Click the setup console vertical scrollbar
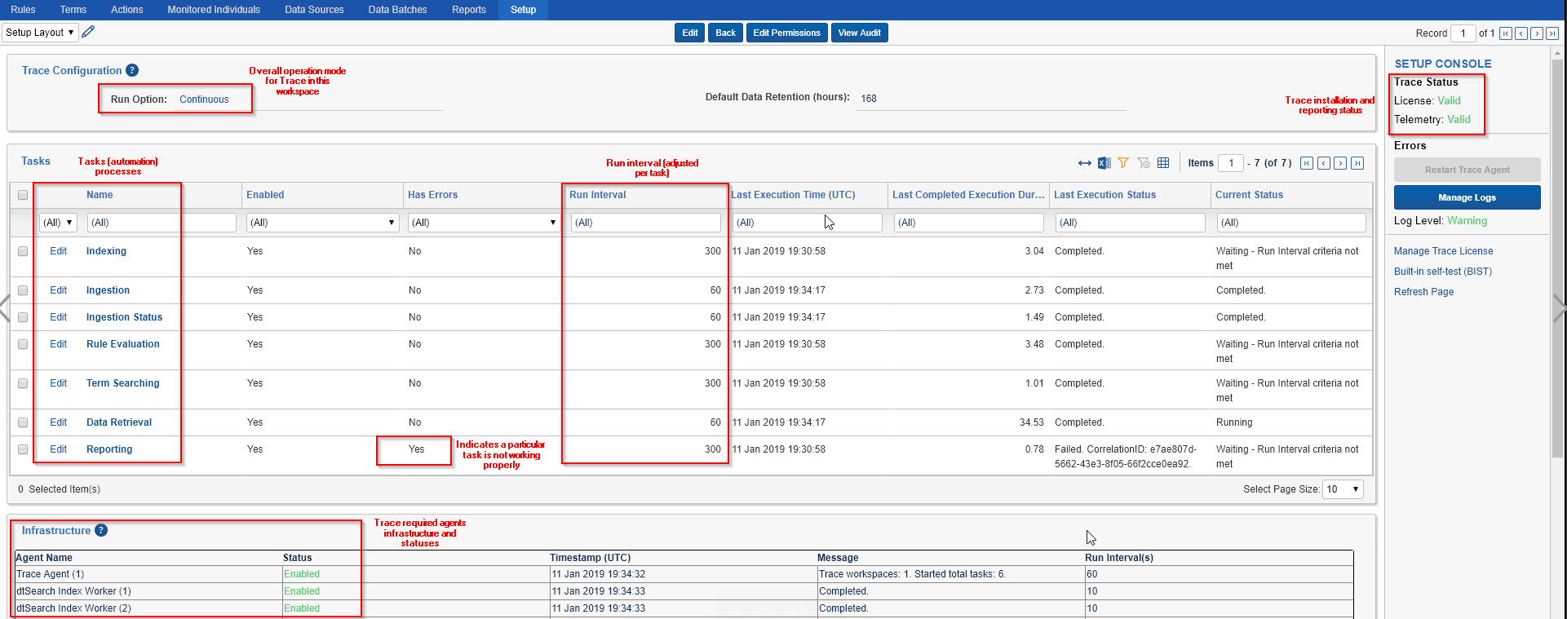The image size is (1567, 619). tap(1558, 259)
